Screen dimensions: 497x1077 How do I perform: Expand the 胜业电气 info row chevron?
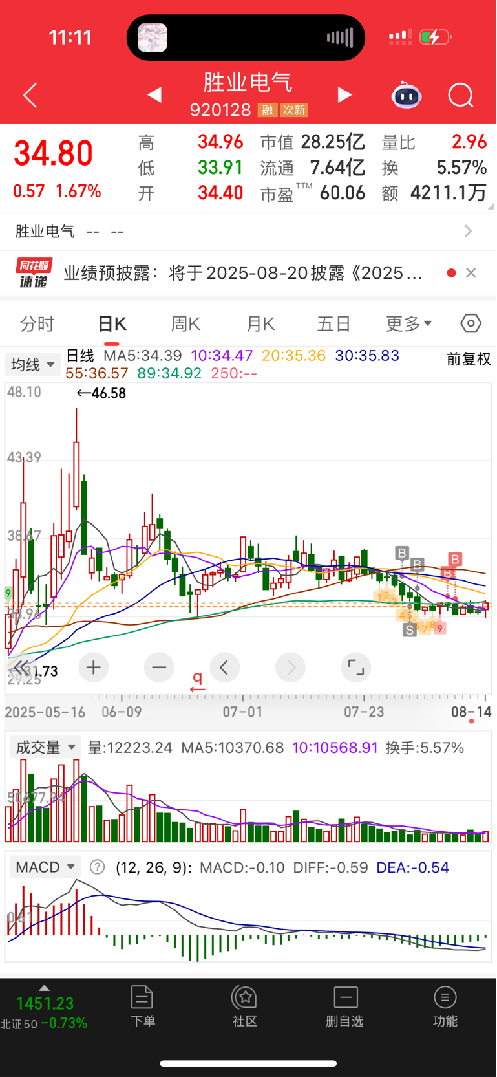[x=469, y=231]
